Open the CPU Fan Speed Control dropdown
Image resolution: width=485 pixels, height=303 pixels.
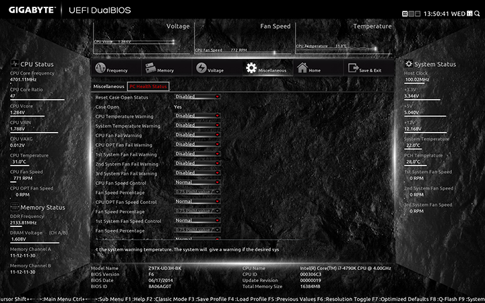[x=197, y=182]
